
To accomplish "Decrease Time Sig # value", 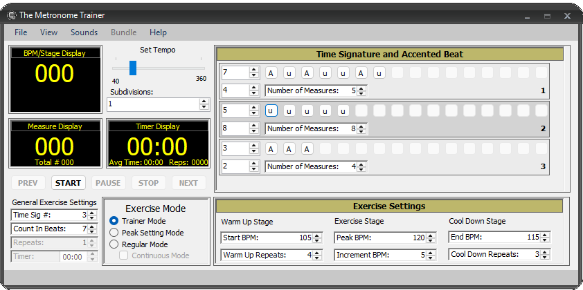I will [x=92, y=217].
